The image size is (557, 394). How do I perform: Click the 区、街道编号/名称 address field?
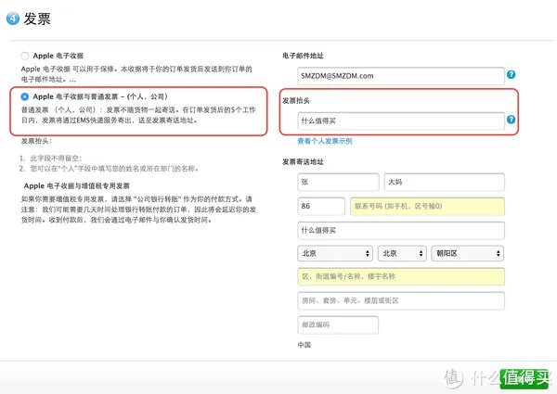coord(401,276)
